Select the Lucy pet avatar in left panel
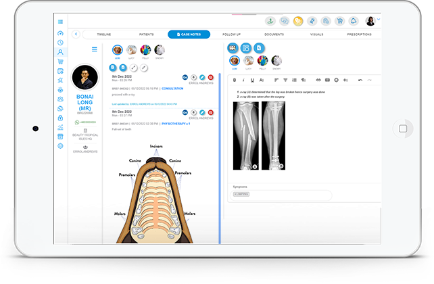 click(131, 50)
